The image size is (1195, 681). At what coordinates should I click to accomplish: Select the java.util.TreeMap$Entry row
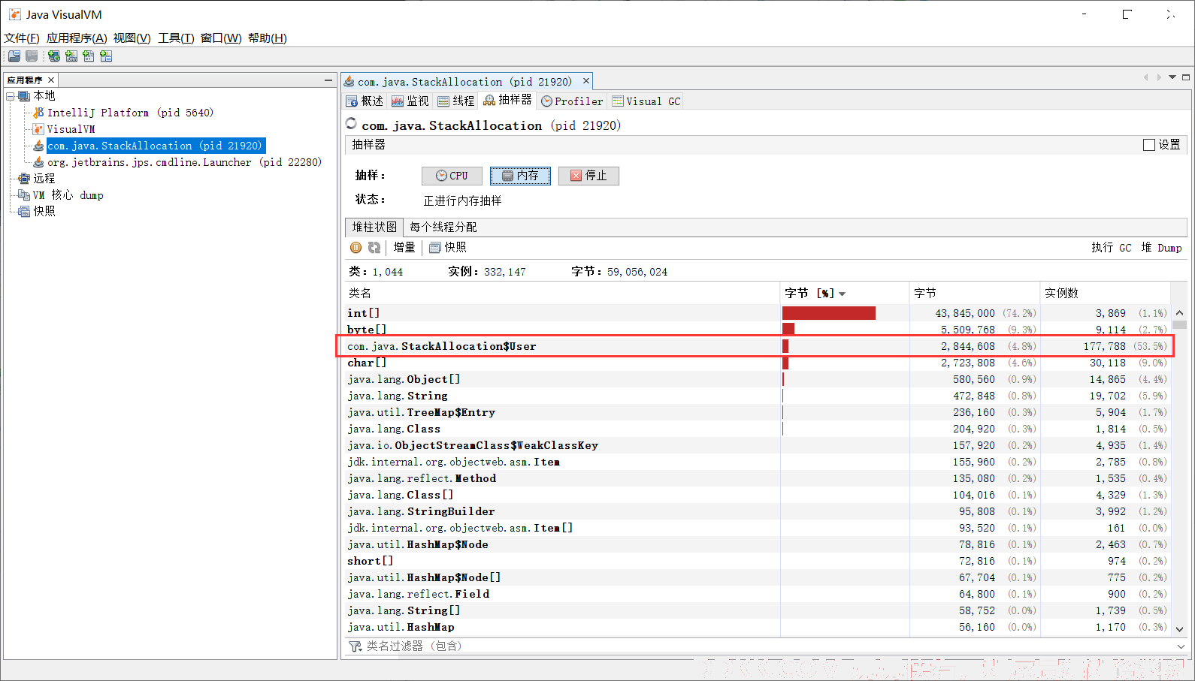click(x=758, y=412)
